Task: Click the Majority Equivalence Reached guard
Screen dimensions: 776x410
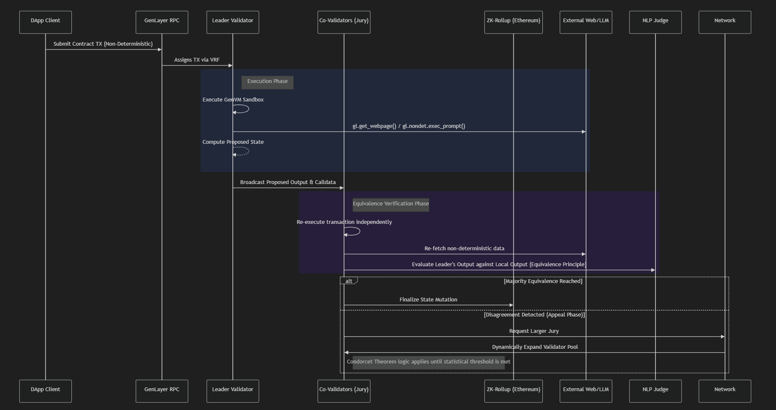Action: (x=542, y=281)
